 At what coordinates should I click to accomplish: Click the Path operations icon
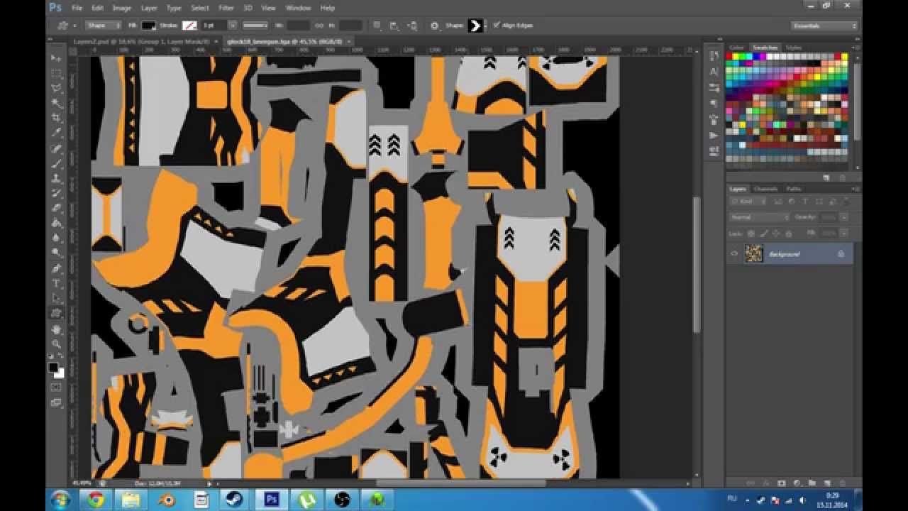[377, 26]
